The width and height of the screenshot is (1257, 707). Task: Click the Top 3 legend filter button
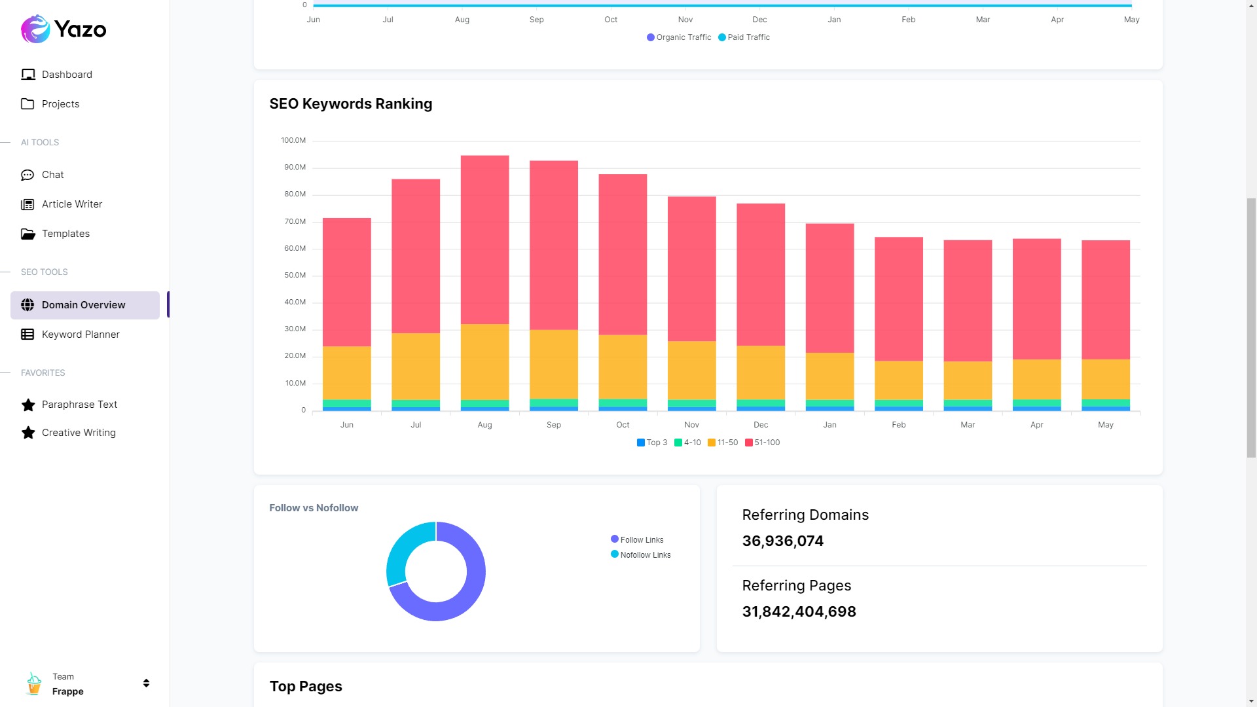(x=651, y=442)
